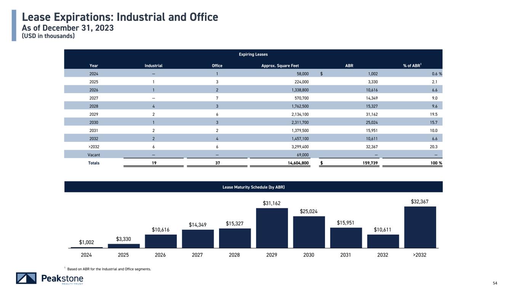This screenshot has width=520, height=292.
Task: Click the Peakstone Realty Trust wordmark
Action: tap(62, 279)
